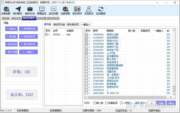Viewport: 180px width, 113px height.
Task: Click the 6.群发群成员 navigation button
Action: pyautogui.click(x=28, y=44)
